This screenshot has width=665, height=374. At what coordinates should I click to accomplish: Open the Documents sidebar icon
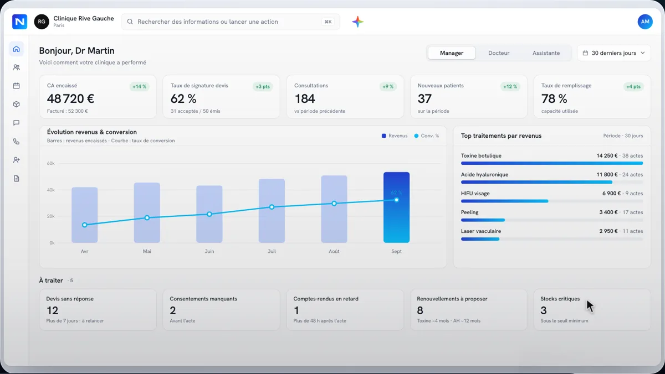17,179
